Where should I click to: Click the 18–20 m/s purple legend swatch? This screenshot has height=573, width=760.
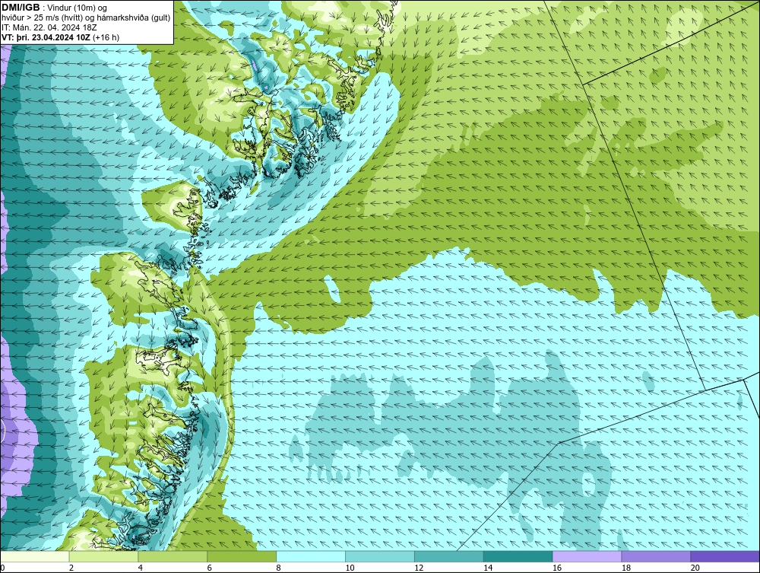click(657, 556)
